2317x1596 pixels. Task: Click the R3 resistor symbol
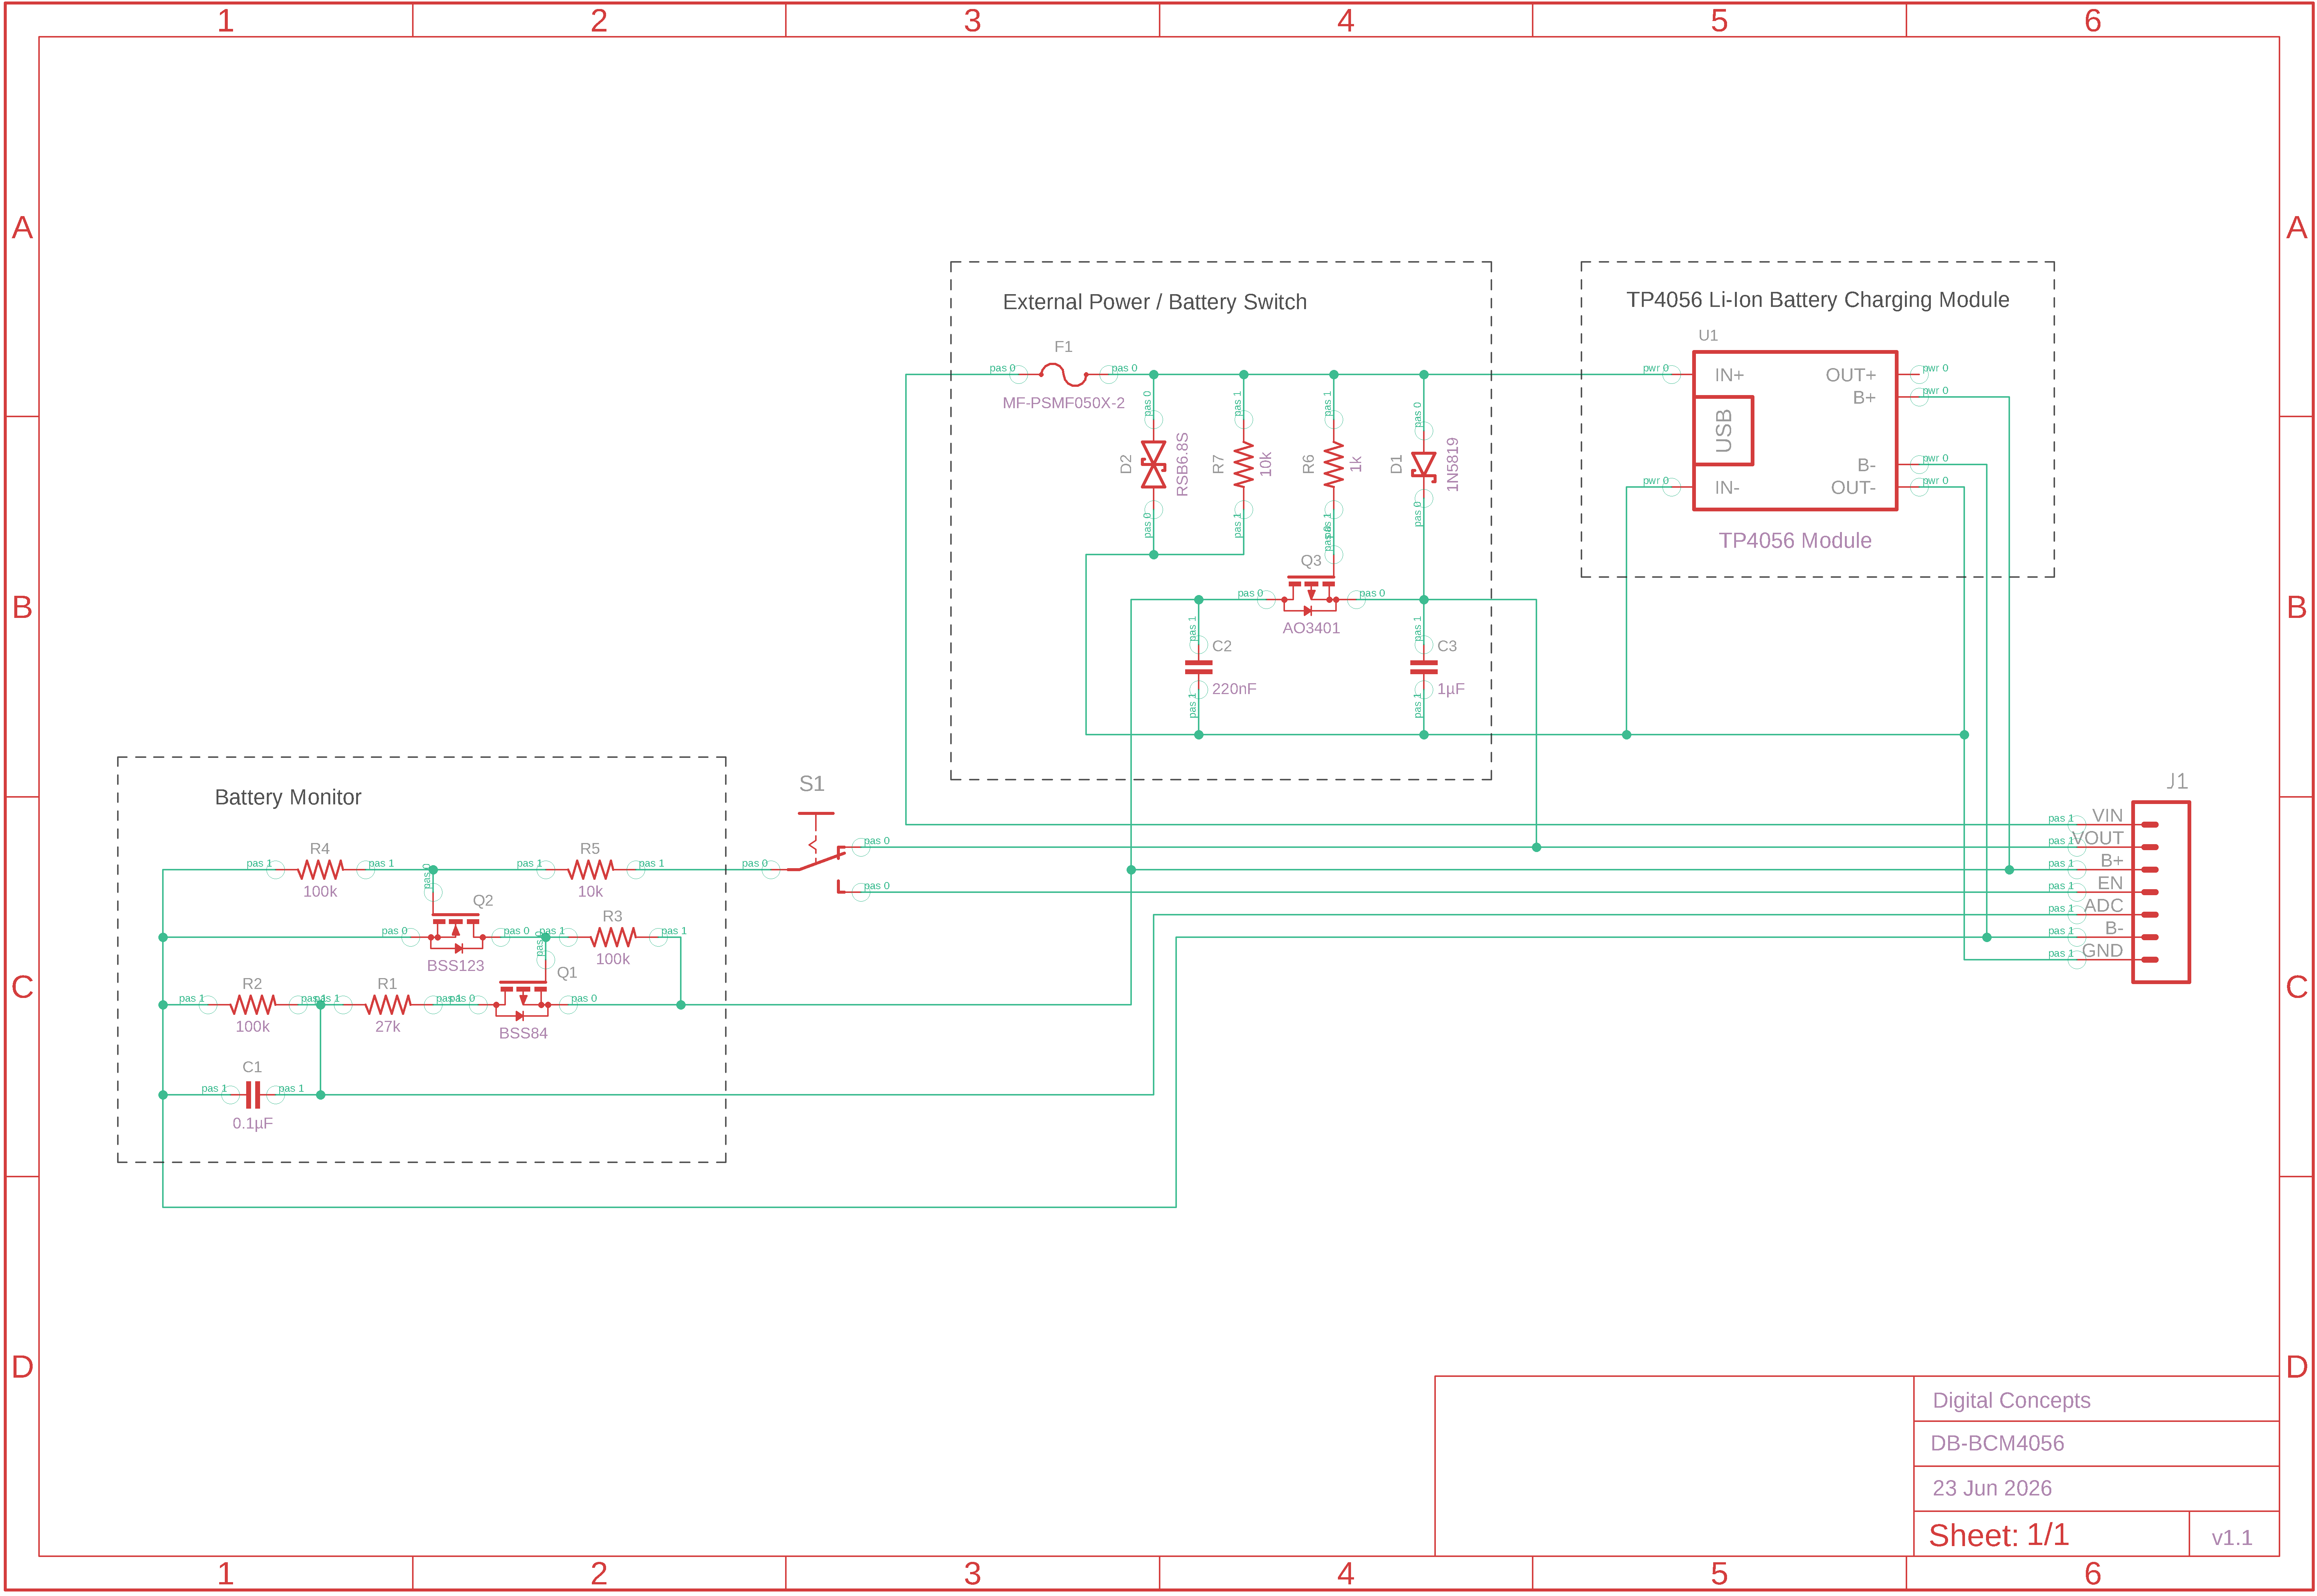(612, 937)
